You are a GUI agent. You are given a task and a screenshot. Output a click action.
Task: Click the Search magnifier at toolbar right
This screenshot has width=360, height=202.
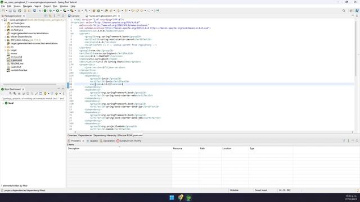click(344, 11)
